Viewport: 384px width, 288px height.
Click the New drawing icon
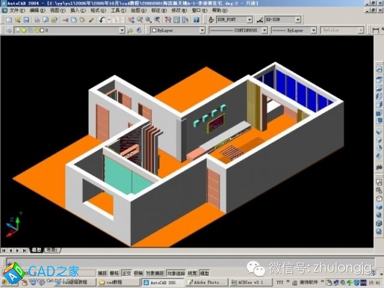tap(9, 20)
